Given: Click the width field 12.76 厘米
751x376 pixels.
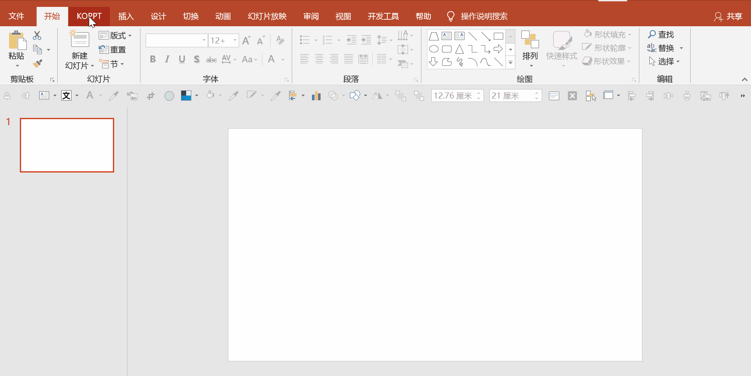Looking at the screenshot, I should point(457,96).
